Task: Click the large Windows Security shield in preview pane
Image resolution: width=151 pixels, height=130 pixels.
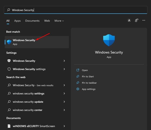Action: click(x=109, y=40)
